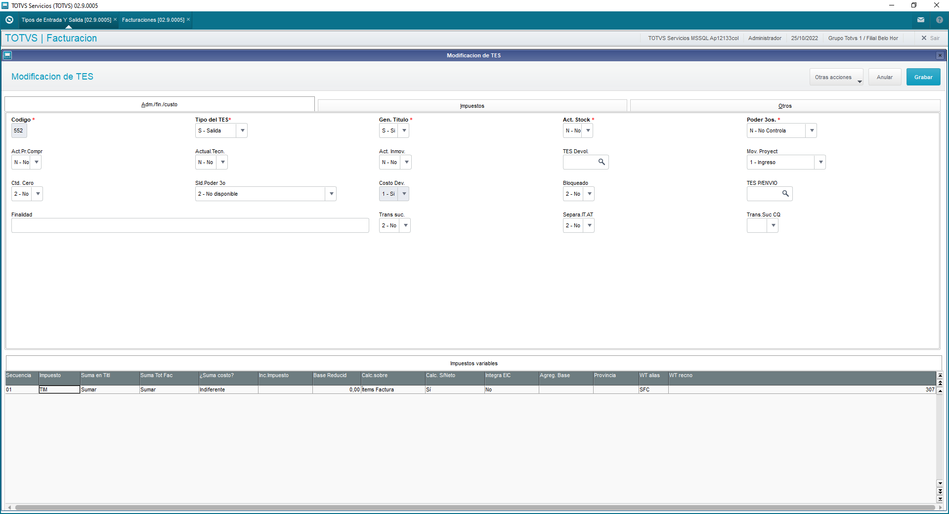Click the date 25/10/2022 in header
This screenshot has width=949, height=514.
tap(804, 38)
